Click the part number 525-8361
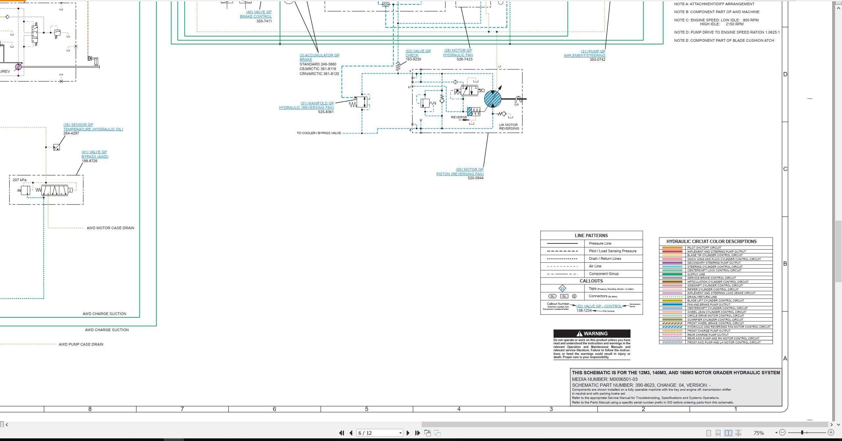 tap(326, 112)
